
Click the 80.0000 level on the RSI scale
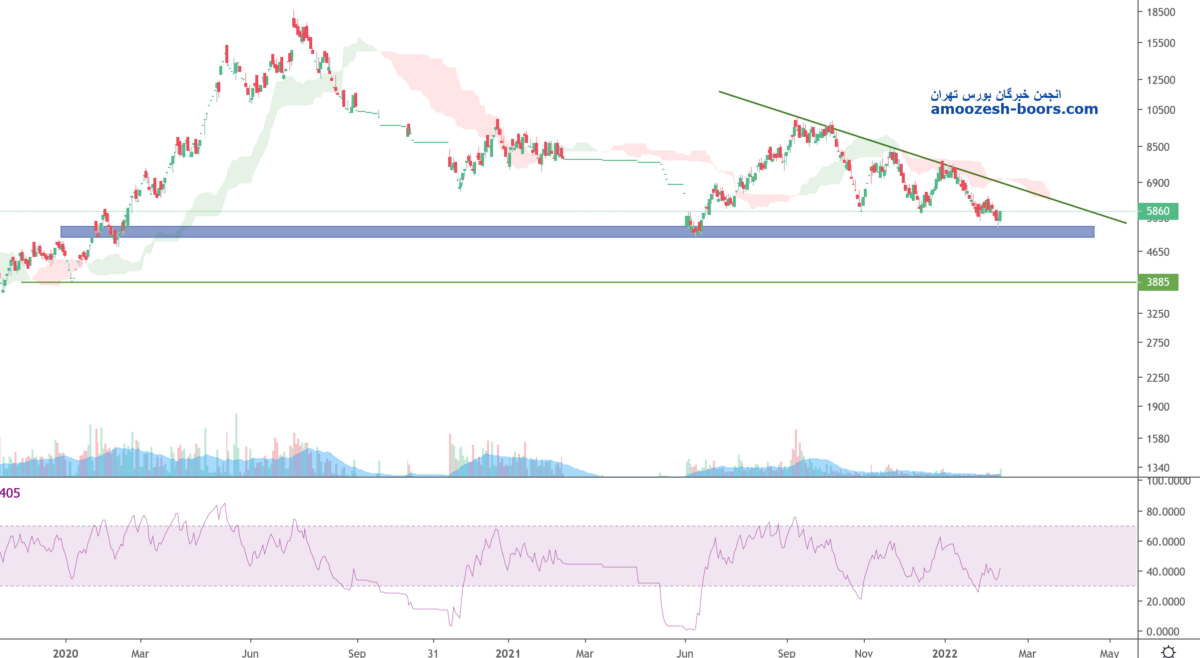tap(1166, 512)
